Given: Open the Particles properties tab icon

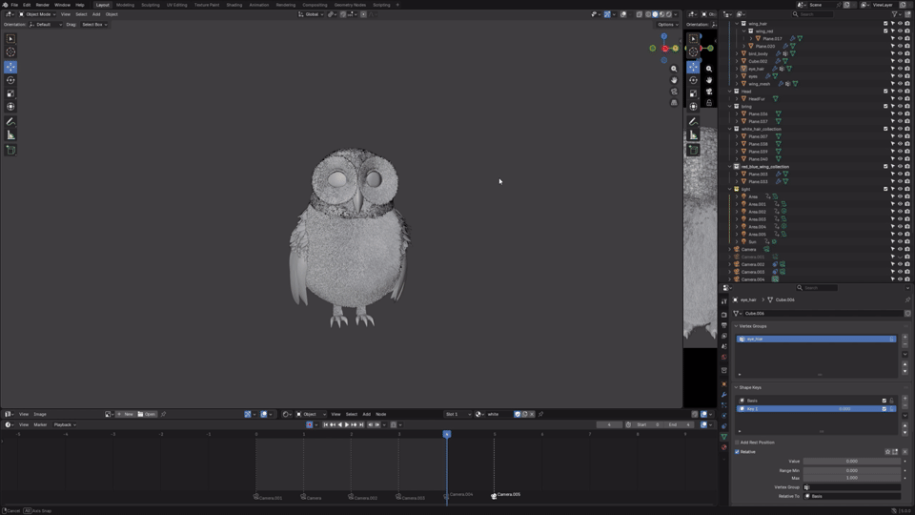Looking at the screenshot, I should [724, 405].
